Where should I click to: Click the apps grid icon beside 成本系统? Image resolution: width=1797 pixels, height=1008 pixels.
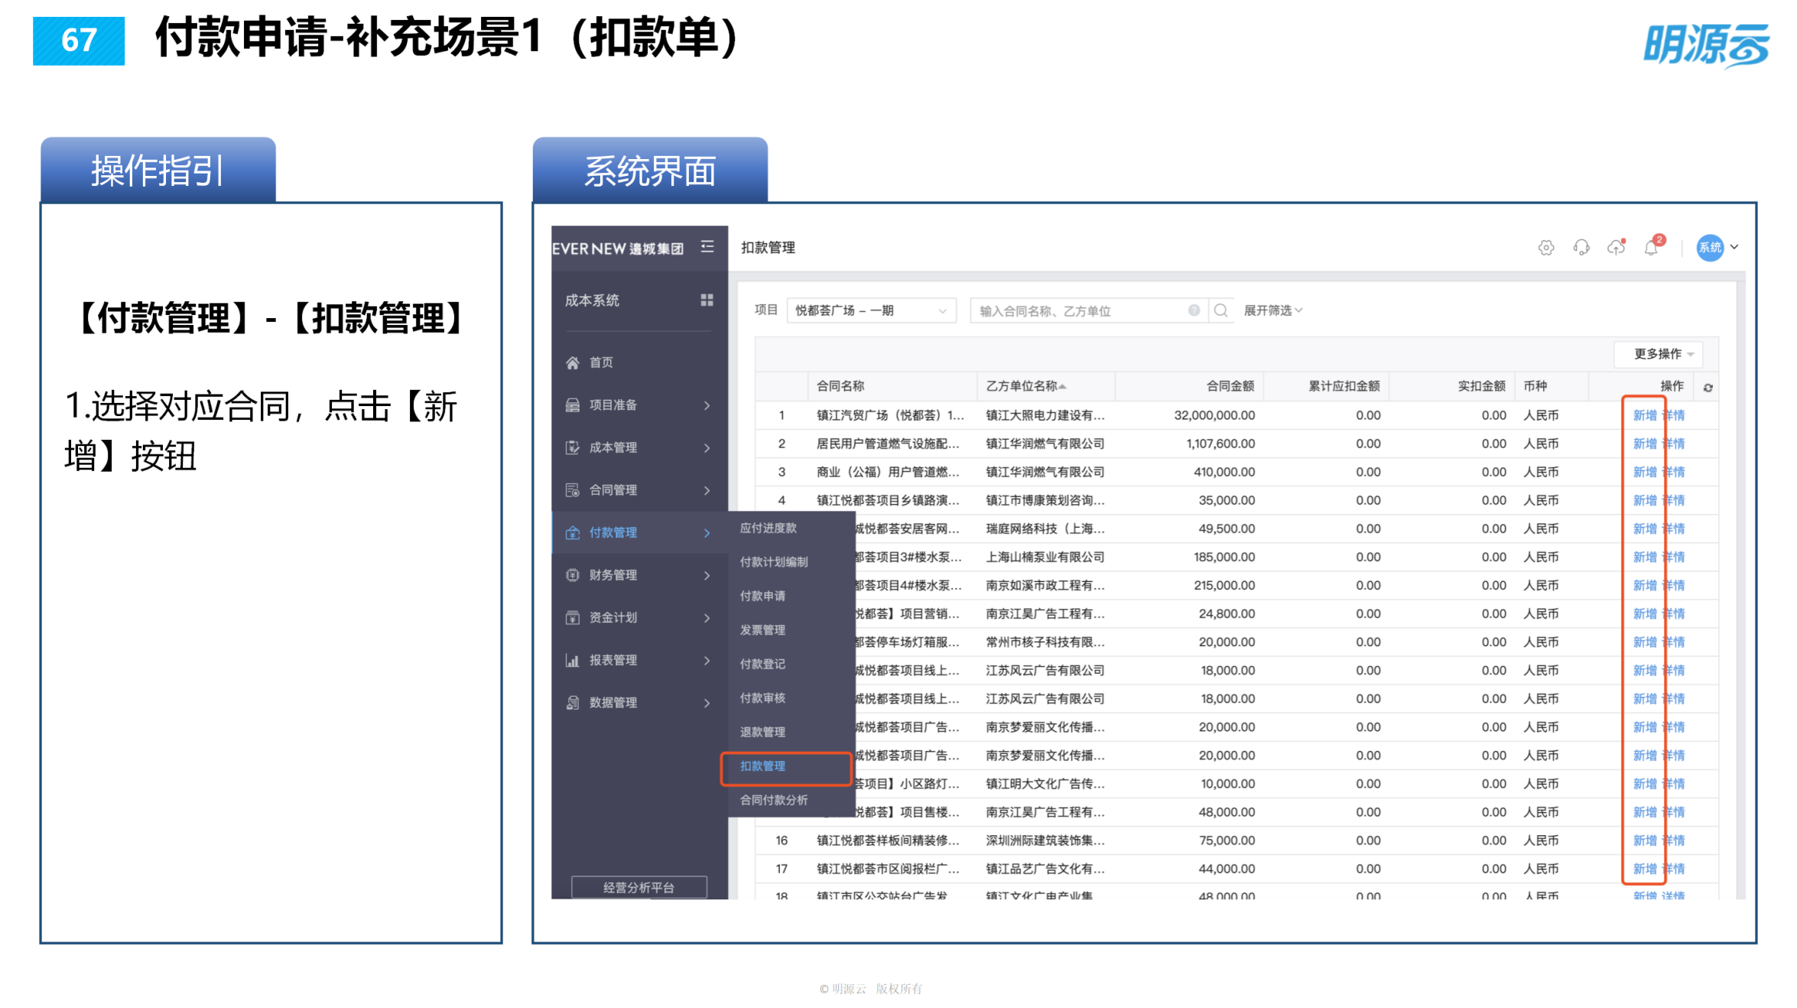click(707, 301)
